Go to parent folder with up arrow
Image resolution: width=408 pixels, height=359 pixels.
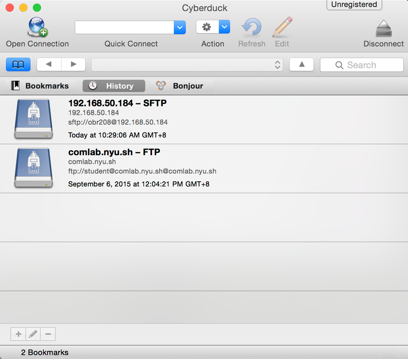[x=301, y=65]
